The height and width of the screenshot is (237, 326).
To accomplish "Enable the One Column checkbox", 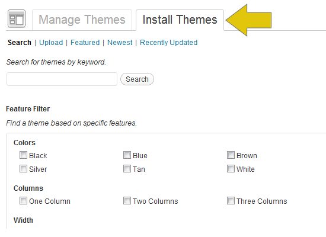I will coord(23,201).
